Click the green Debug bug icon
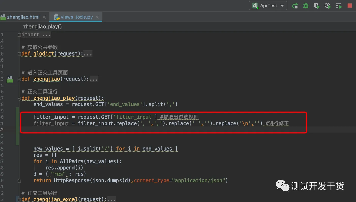 306,6
